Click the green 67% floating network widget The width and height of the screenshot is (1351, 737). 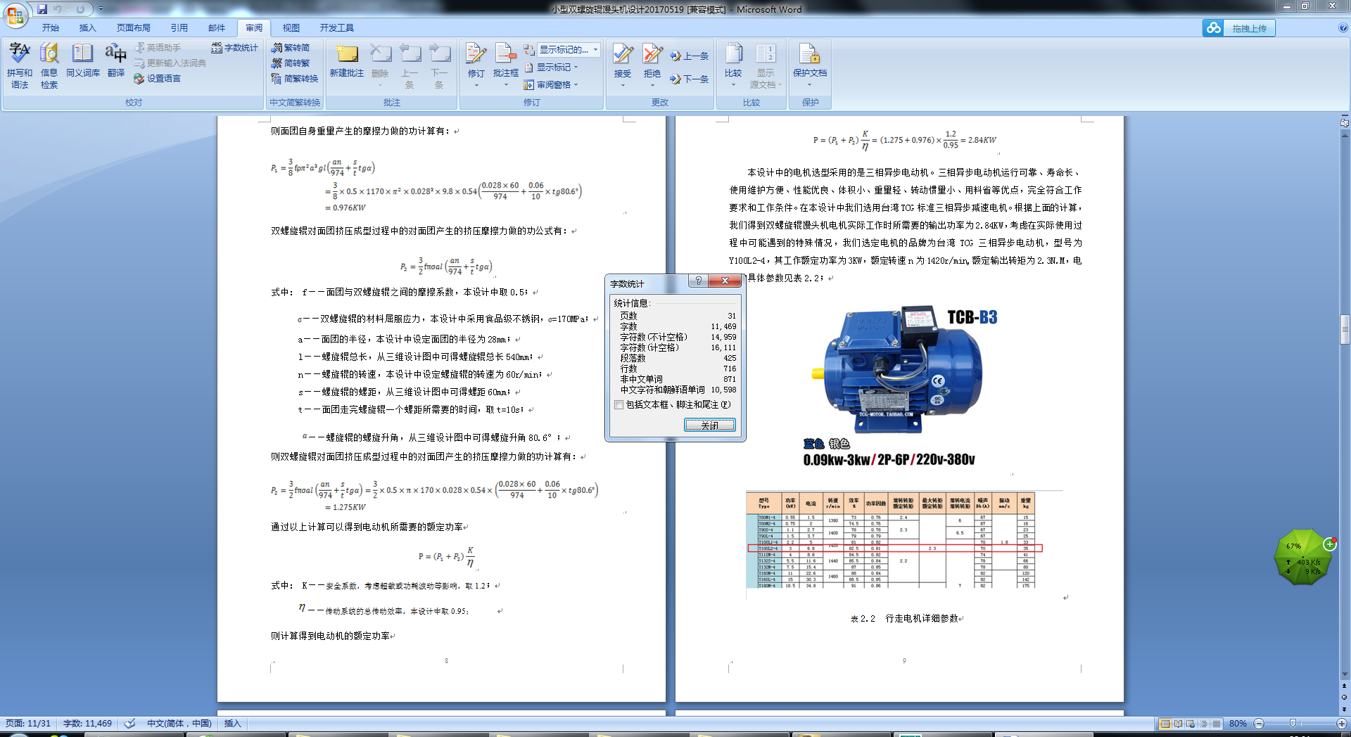click(1304, 558)
